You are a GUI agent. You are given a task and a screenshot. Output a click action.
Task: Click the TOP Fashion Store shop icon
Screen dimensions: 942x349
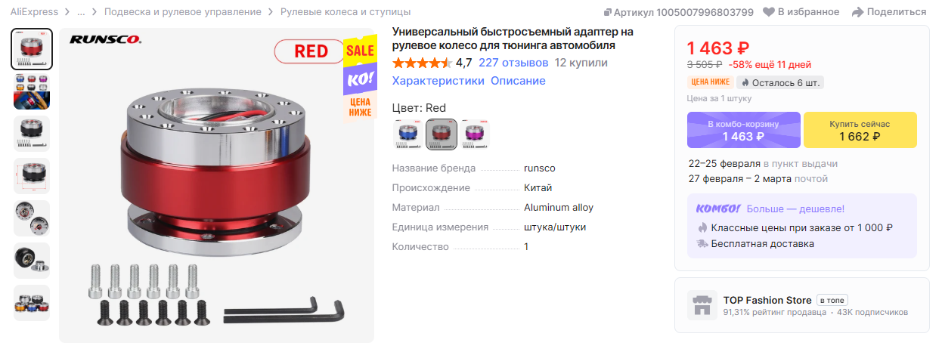click(x=702, y=305)
